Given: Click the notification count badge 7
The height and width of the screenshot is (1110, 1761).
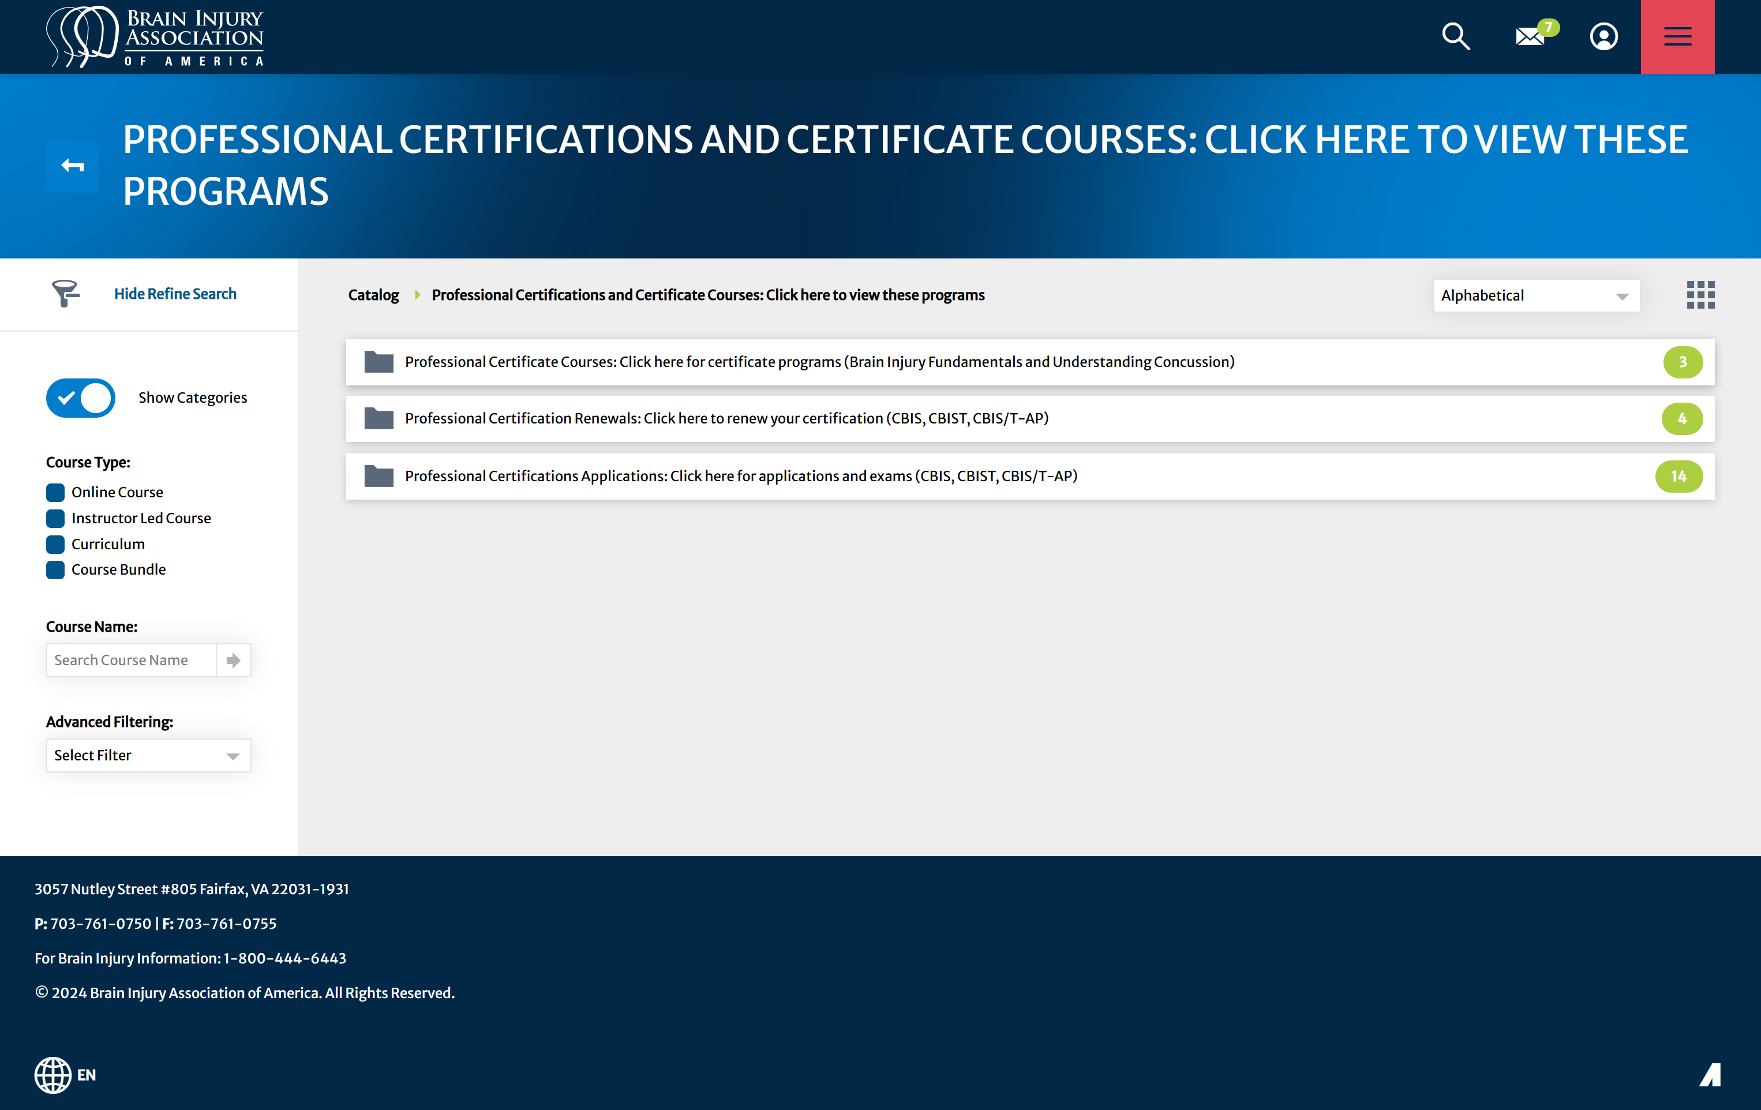Looking at the screenshot, I should [1548, 27].
